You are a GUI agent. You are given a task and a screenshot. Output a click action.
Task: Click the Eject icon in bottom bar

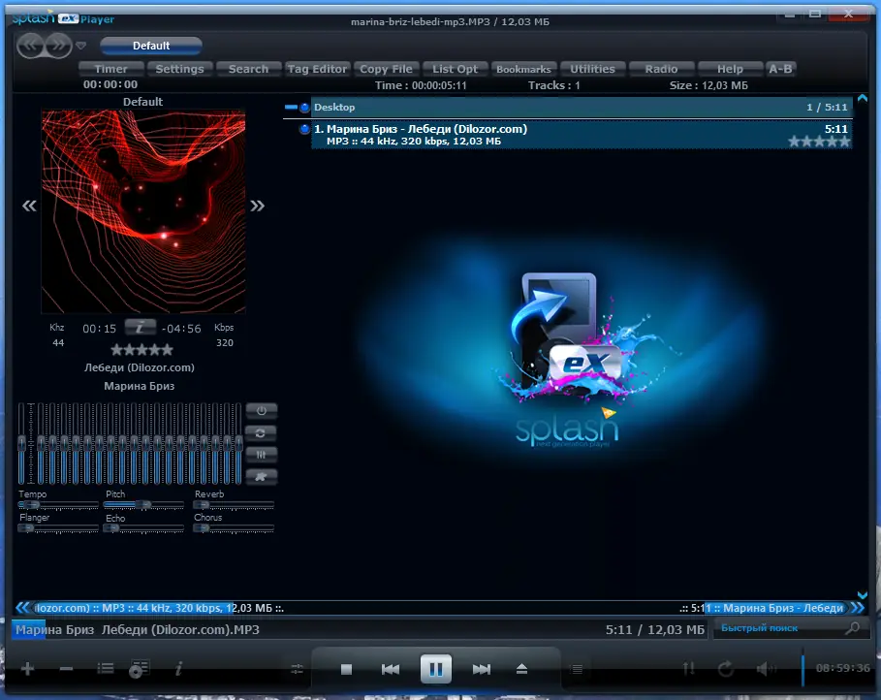tap(521, 668)
